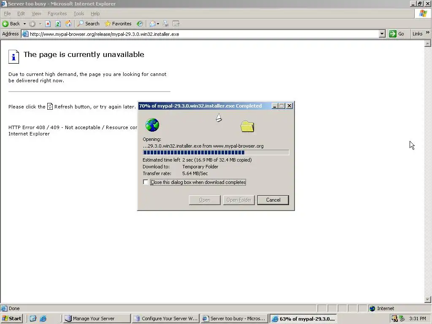
Task: Open the Favorites menu
Action: click(x=57, y=13)
